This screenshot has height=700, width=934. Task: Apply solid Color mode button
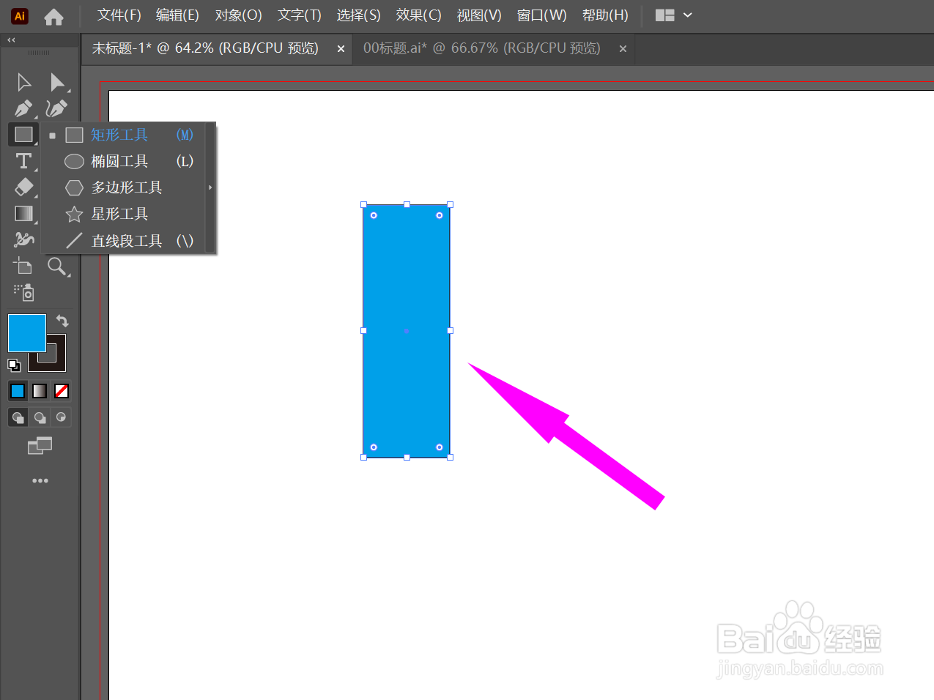[18, 391]
